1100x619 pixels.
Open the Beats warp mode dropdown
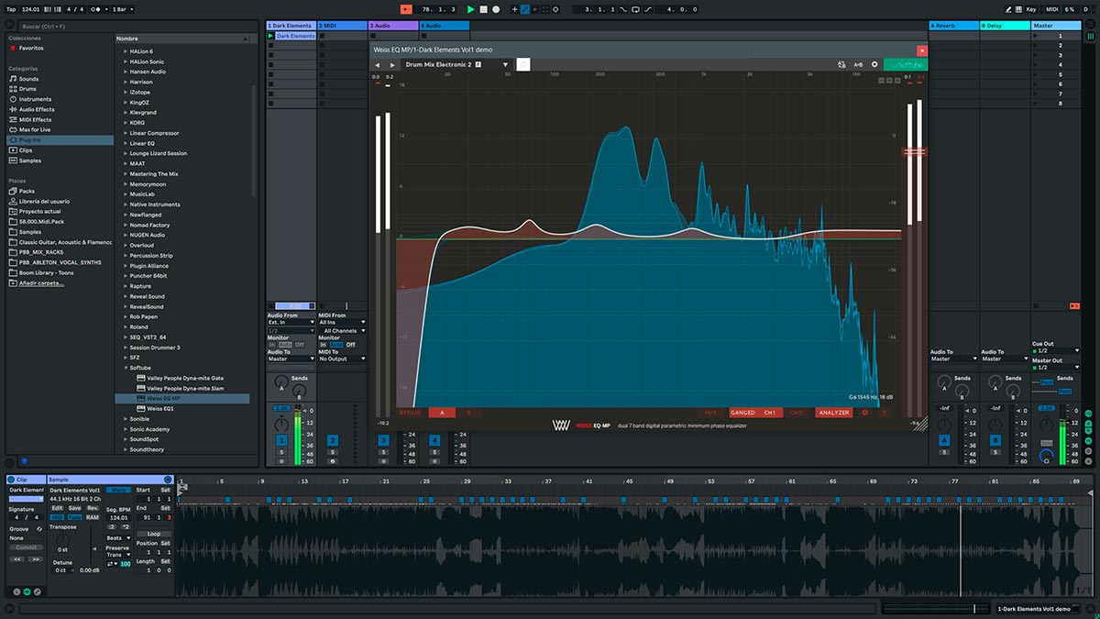tap(117, 538)
